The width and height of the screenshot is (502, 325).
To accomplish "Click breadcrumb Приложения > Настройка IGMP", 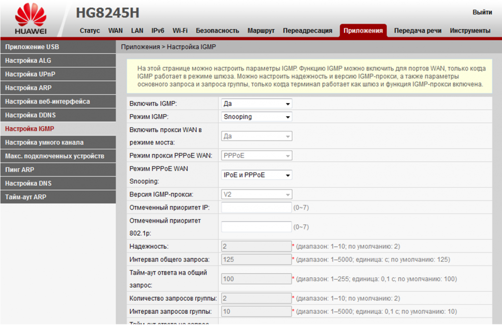I will 169,47.
